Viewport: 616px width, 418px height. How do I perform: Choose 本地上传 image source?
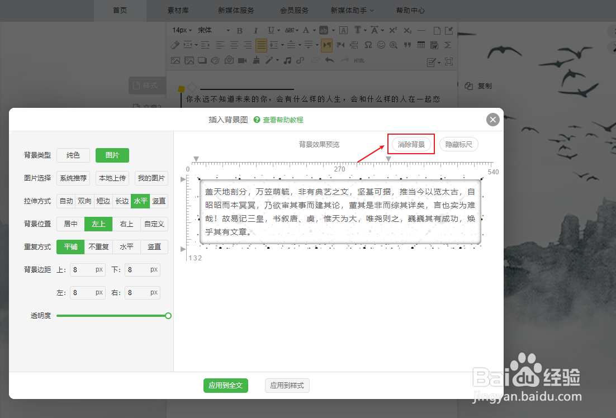point(112,178)
